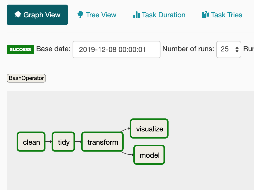
Task: Click the Tree View tree icon
Action: point(80,14)
